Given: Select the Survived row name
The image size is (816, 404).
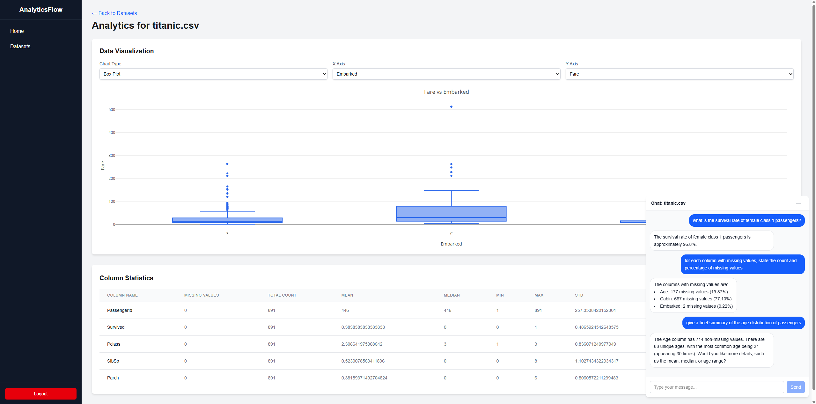Looking at the screenshot, I should [x=116, y=327].
